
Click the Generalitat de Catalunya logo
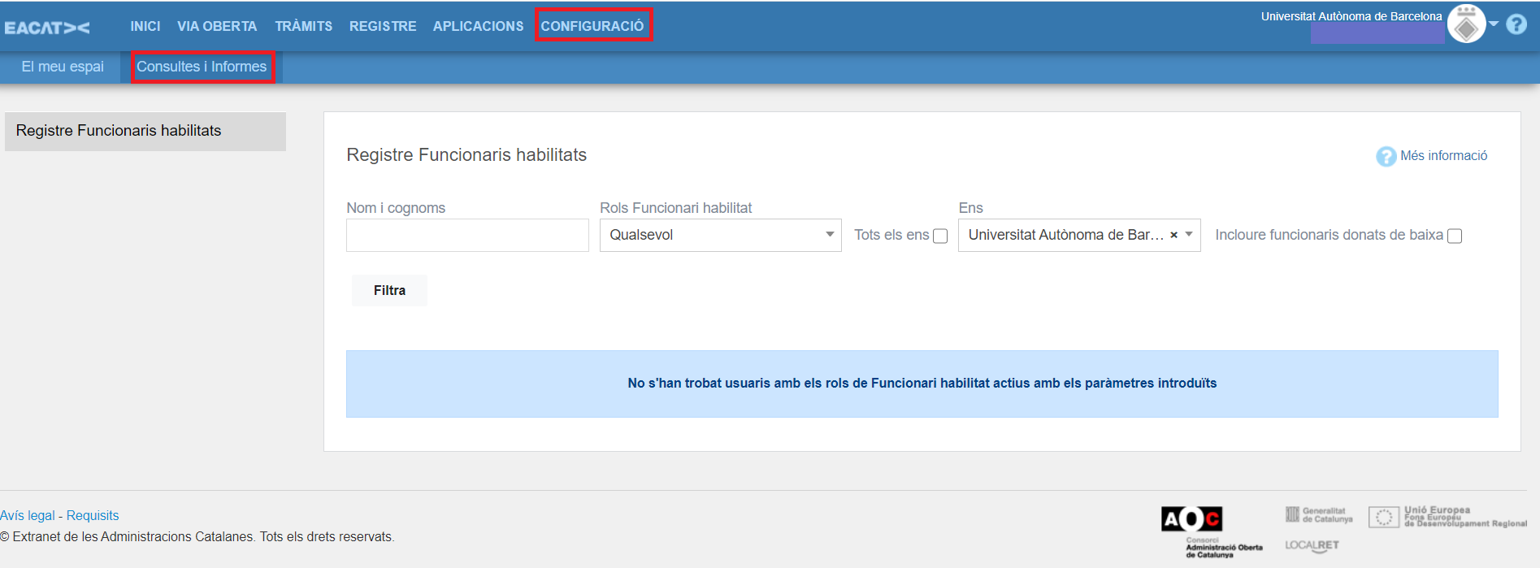(x=1318, y=514)
